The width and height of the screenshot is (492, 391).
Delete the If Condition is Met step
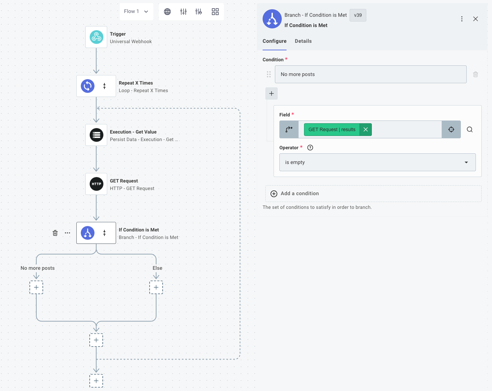55,233
